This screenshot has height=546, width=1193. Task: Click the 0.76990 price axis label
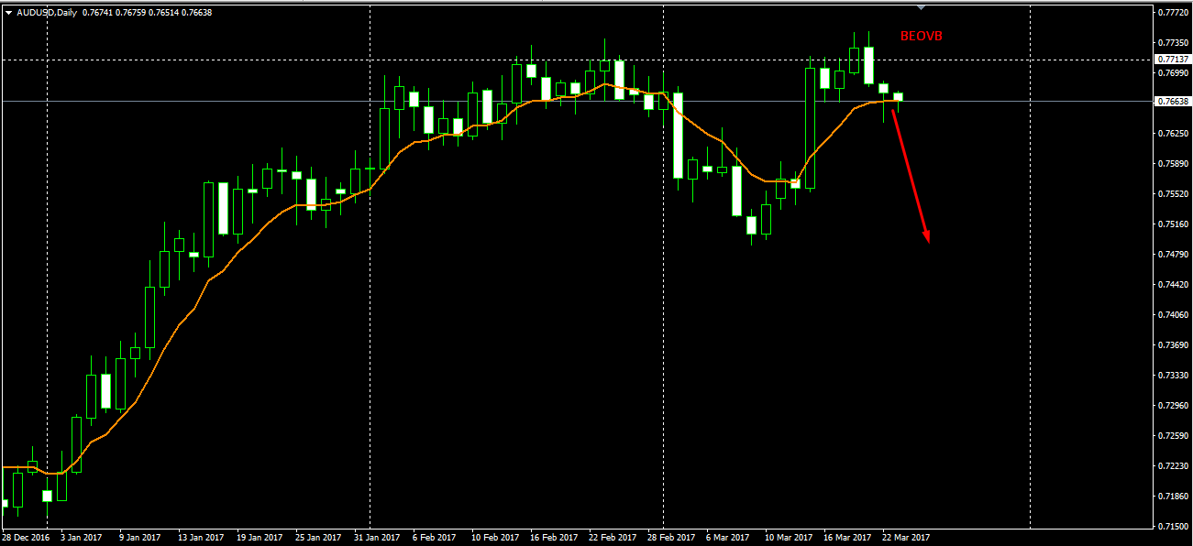click(x=1174, y=73)
